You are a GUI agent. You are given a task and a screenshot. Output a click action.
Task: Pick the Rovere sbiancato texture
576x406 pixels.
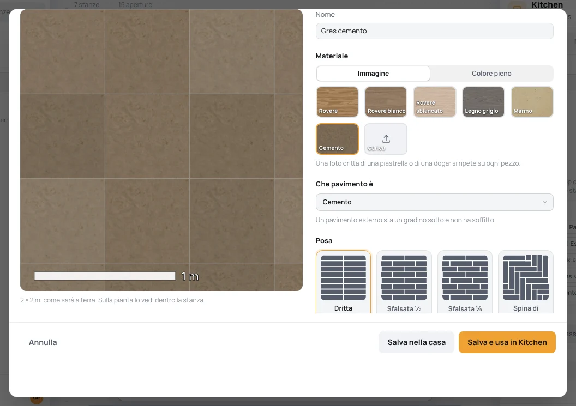[435, 102]
